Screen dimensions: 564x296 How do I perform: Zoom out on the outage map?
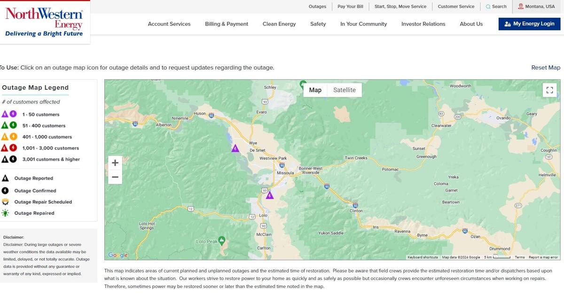(x=115, y=177)
